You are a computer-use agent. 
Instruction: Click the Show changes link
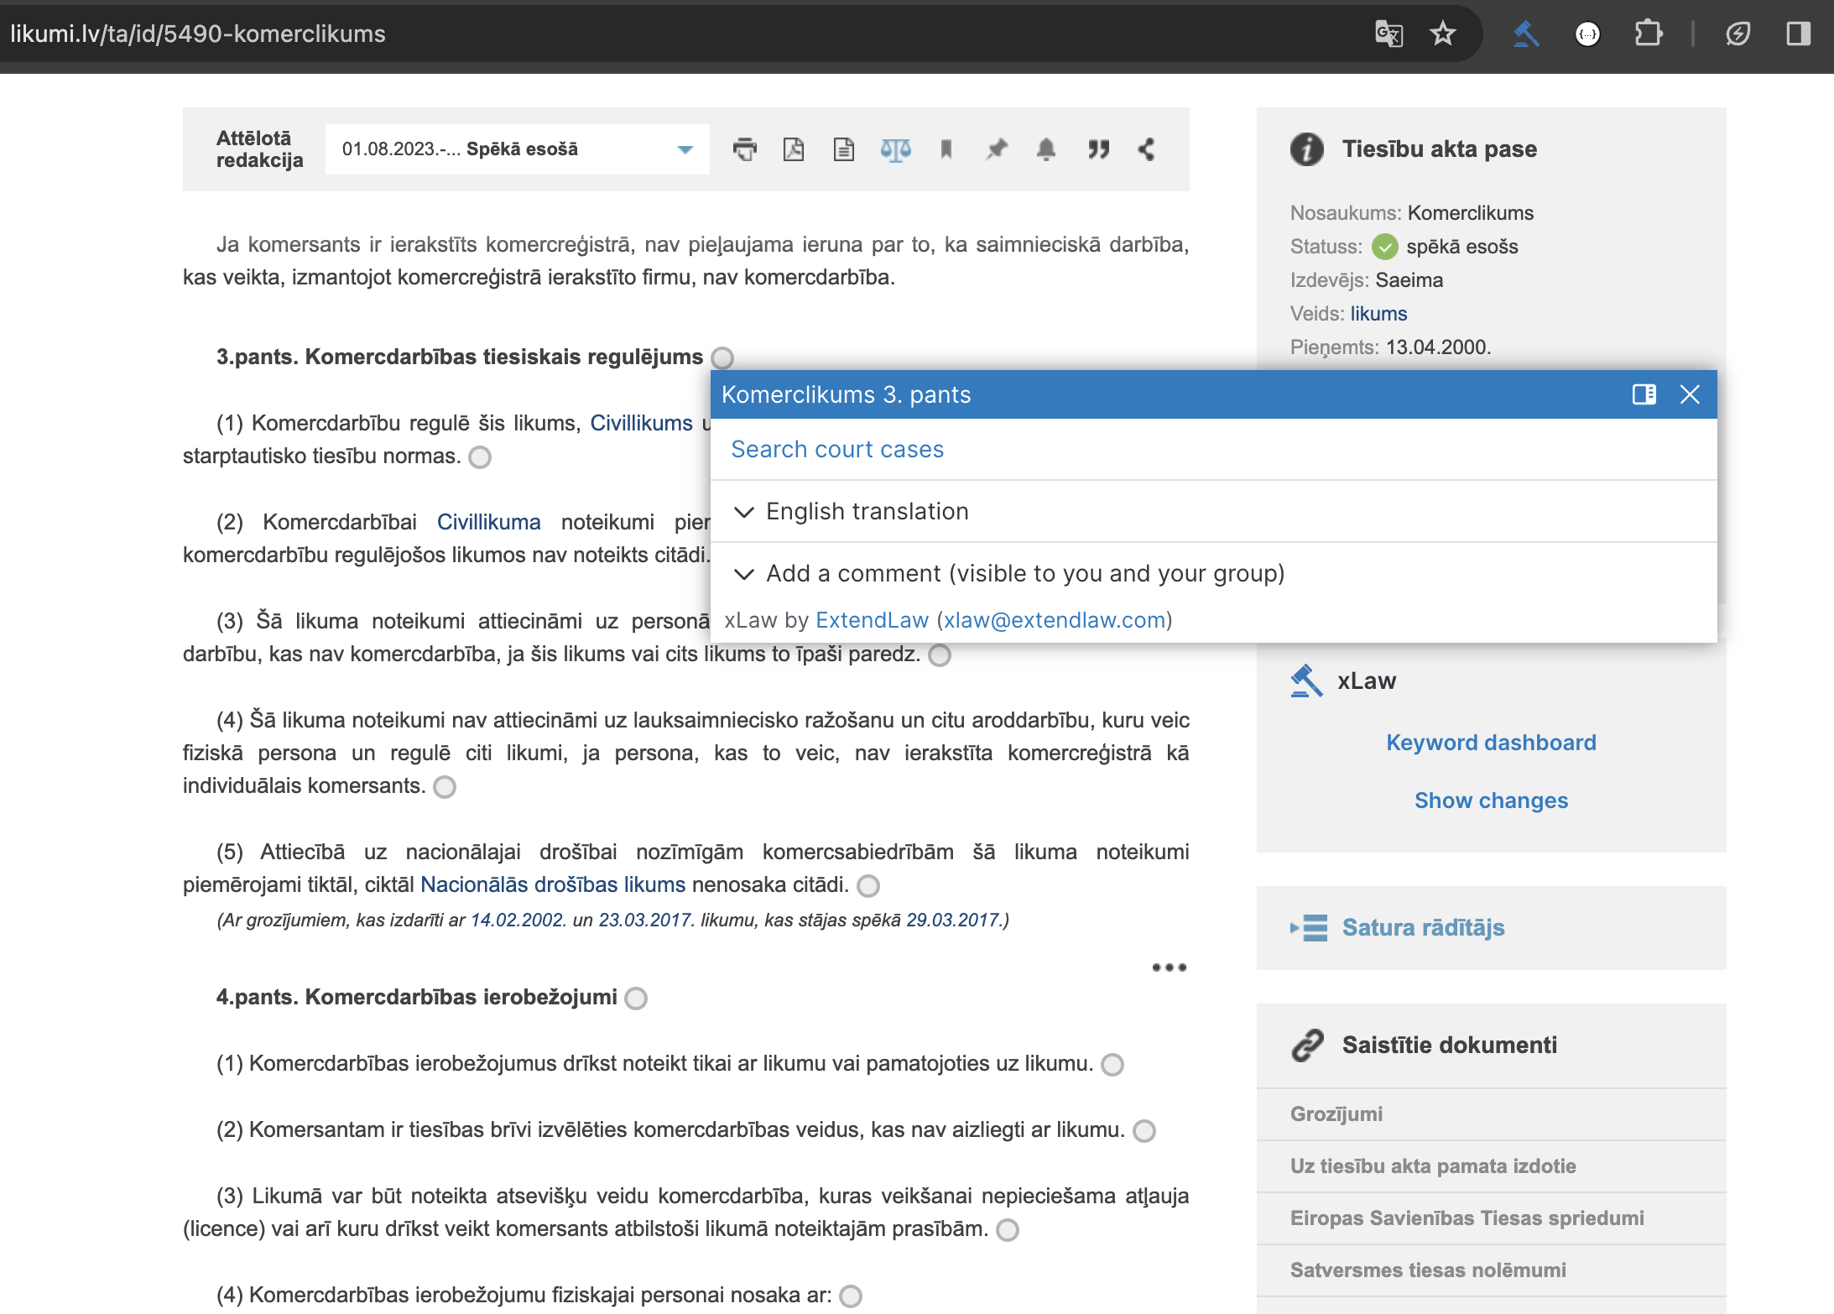tap(1491, 800)
